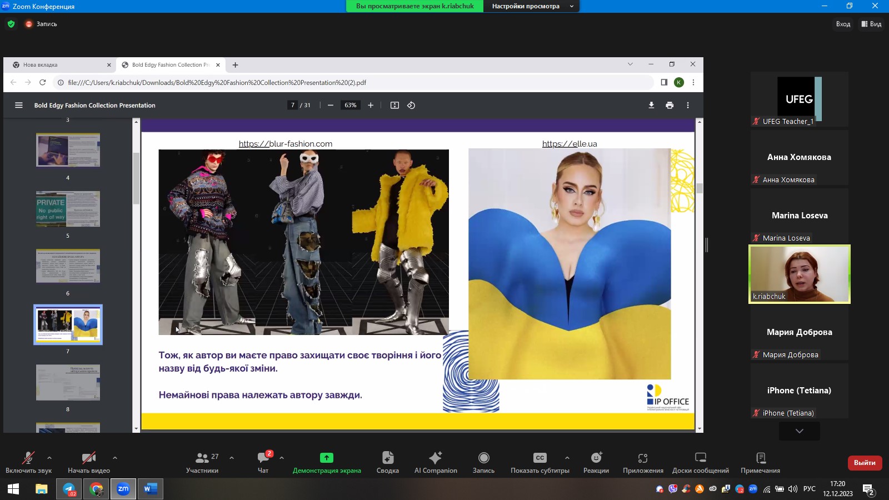Viewport: 889px width, 500px height.
Task: Zoom out PDF with minus button
Action: pyautogui.click(x=331, y=105)
